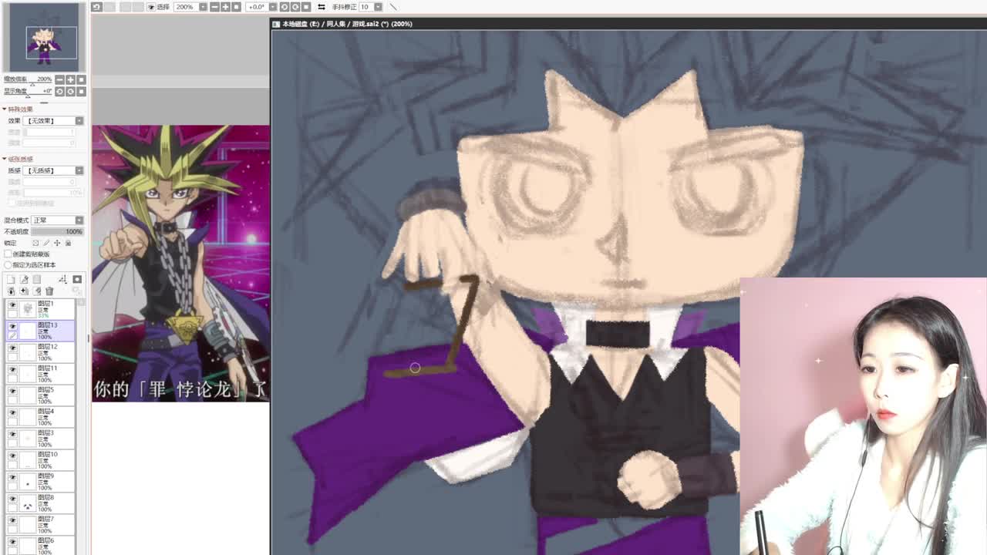Toggle the selection visibility checkbox (选择)
The image size is (987, 555).
point(151,7)
